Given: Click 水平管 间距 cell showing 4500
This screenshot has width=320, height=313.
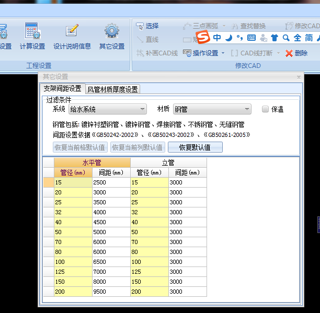Looking at the screenshot, I should click(111, 222).
